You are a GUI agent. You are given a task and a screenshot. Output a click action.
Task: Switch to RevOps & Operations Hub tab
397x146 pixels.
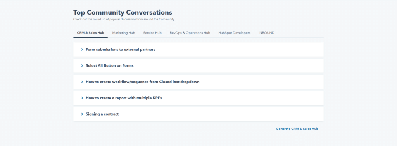pyautogui.click(x=190, y=33)
